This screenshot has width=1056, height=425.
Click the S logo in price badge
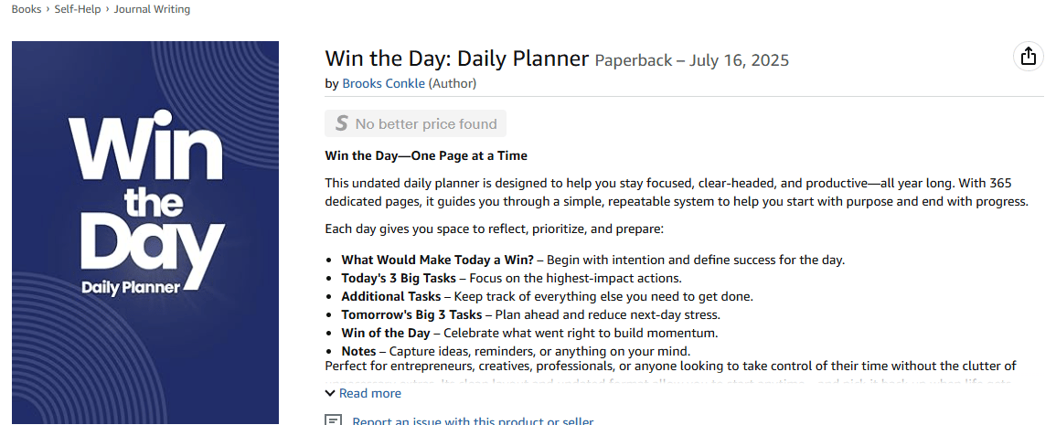pyautogui.click(x=341, y=124)
